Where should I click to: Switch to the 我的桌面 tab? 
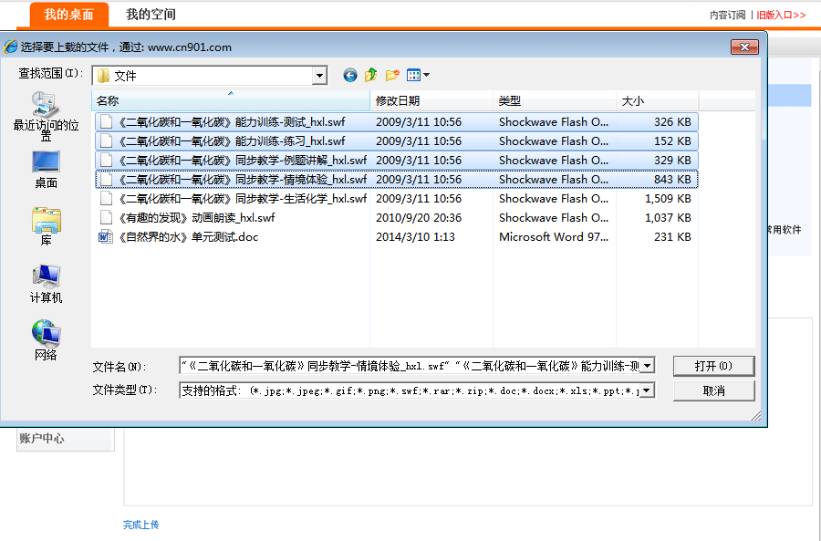tap(68, 15)
